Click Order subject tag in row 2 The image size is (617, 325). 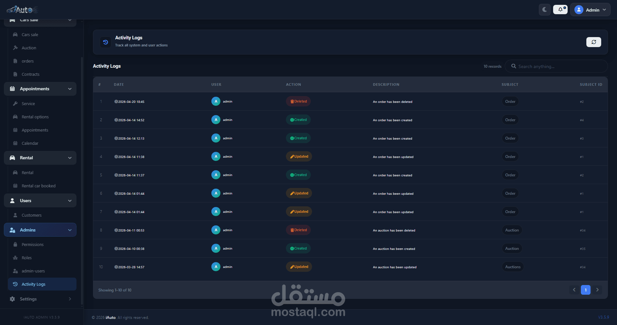pos(510,120)
